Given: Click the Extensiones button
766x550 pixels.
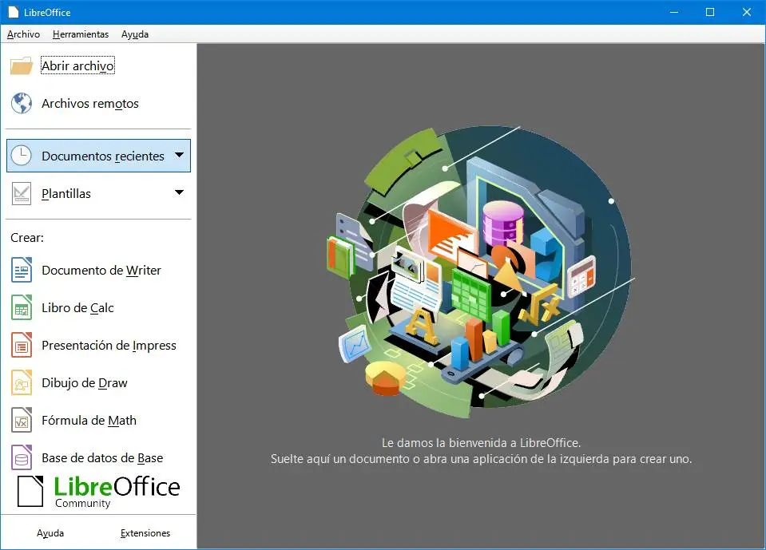Looking at the screenshot, I should [145, 533].
